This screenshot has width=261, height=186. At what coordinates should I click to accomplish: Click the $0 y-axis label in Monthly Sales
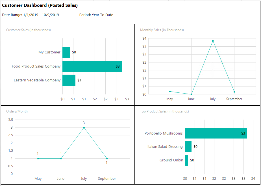144,94
